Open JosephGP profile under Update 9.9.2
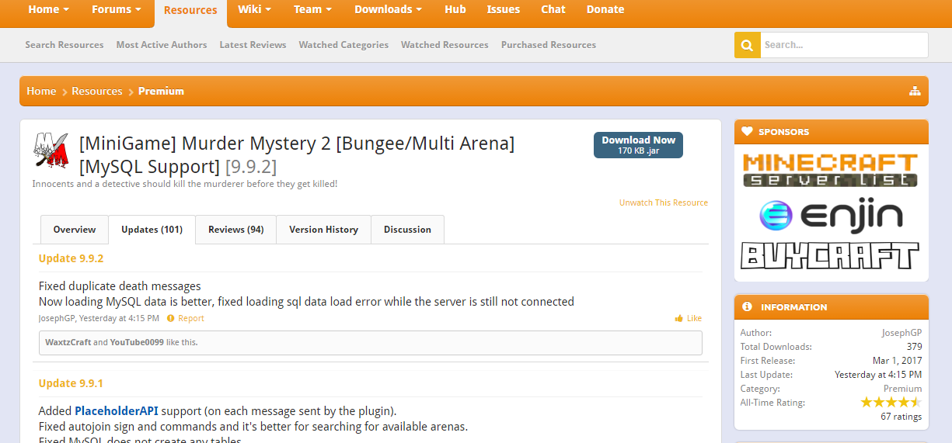The height and width of the screenshot is (443, 952). pyautogui.click(x=57, y=318)
